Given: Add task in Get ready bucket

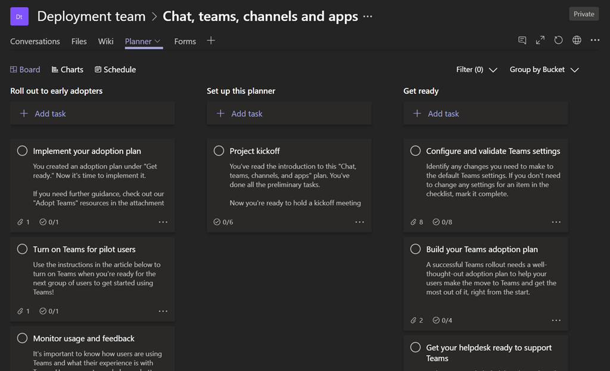Looking at the screenshot, I should click(x=443, y=114).
